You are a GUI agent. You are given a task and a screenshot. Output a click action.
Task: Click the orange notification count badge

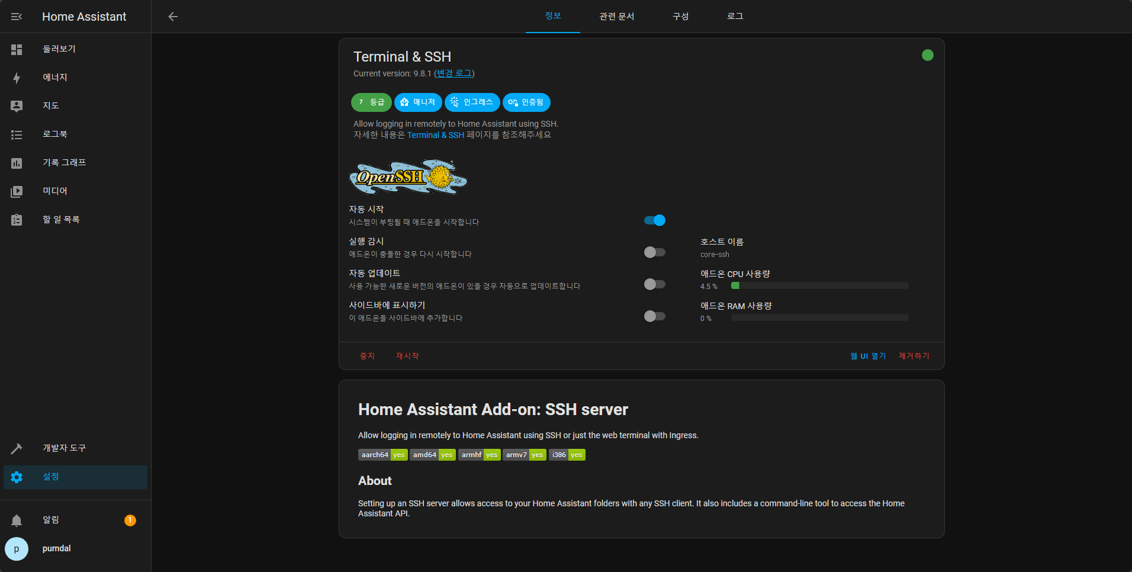click(130, 520)
